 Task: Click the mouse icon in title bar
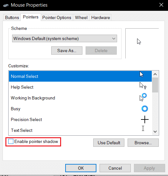tap(6, 5)
